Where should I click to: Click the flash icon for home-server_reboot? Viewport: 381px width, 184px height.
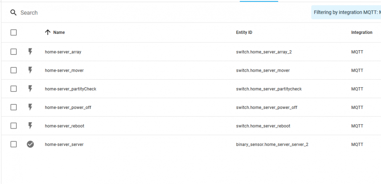30,126
